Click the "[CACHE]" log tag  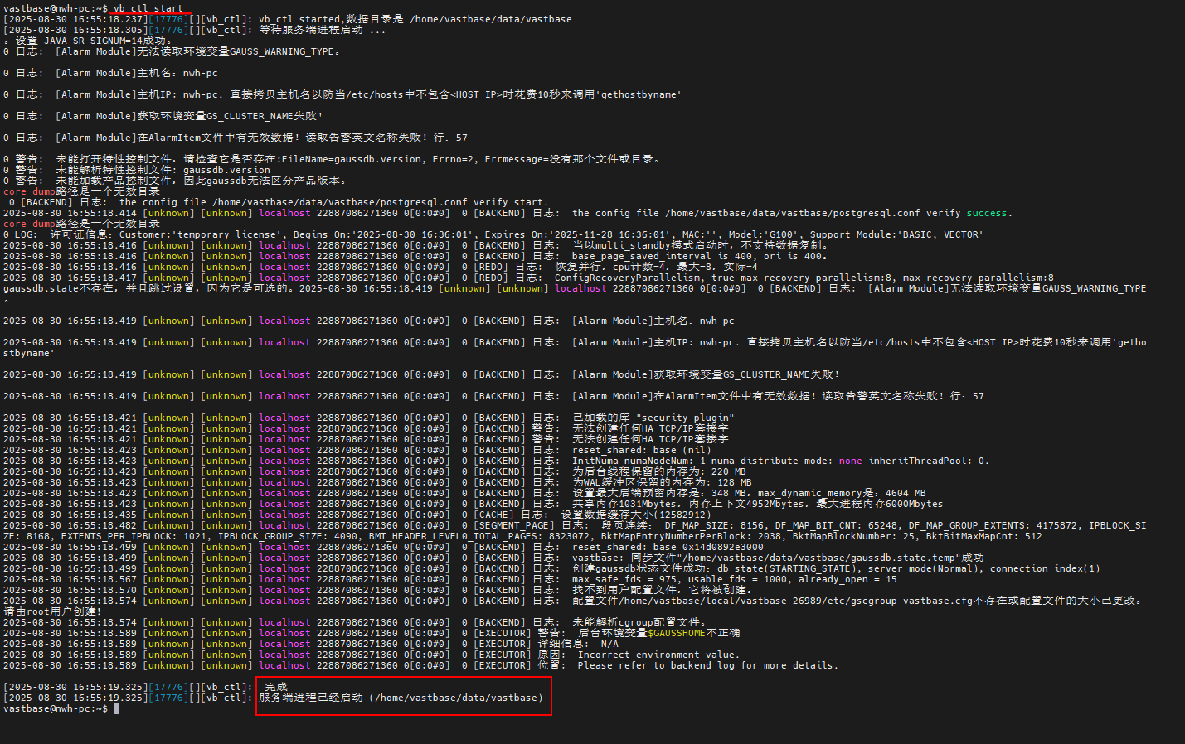494,515
